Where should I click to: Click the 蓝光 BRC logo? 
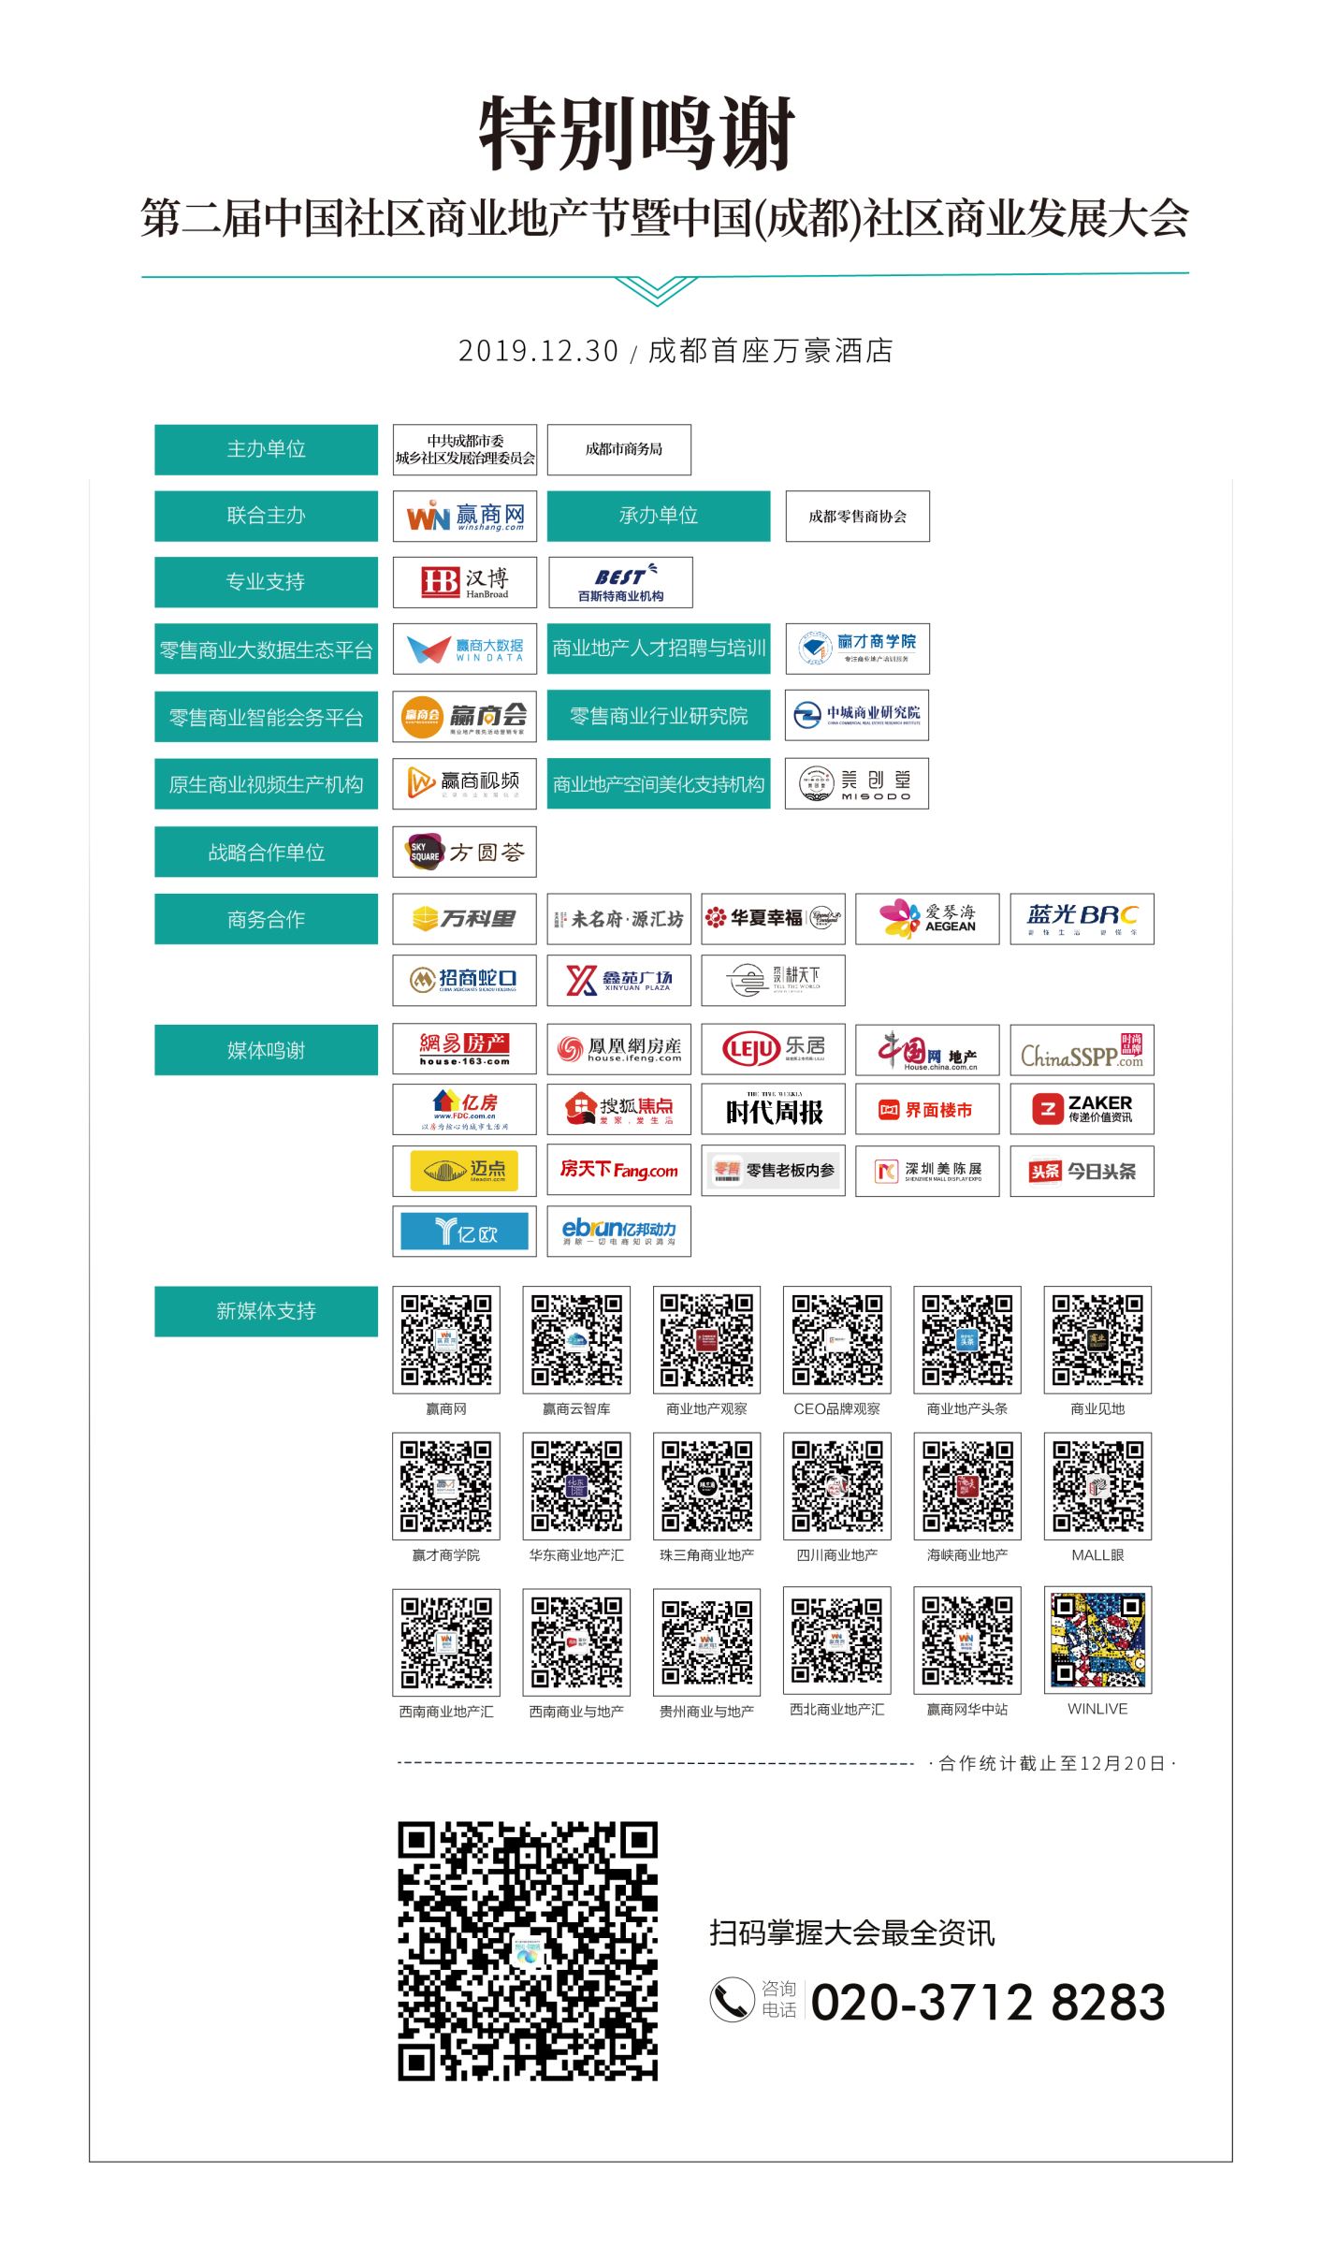(1082, 919)
